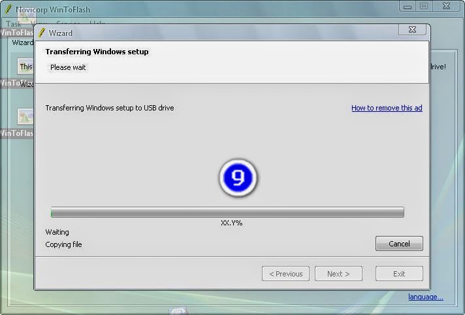This screenshot has height=315, width=465.
Task: Click 'Transferring Windows setup to USB drive' text
Action: coord(110,108)
